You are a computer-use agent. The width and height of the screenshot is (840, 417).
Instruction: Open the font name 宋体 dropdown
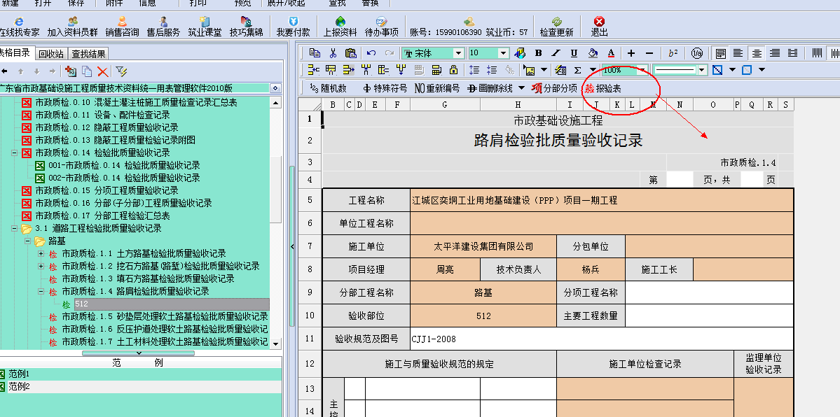(458, 53)
